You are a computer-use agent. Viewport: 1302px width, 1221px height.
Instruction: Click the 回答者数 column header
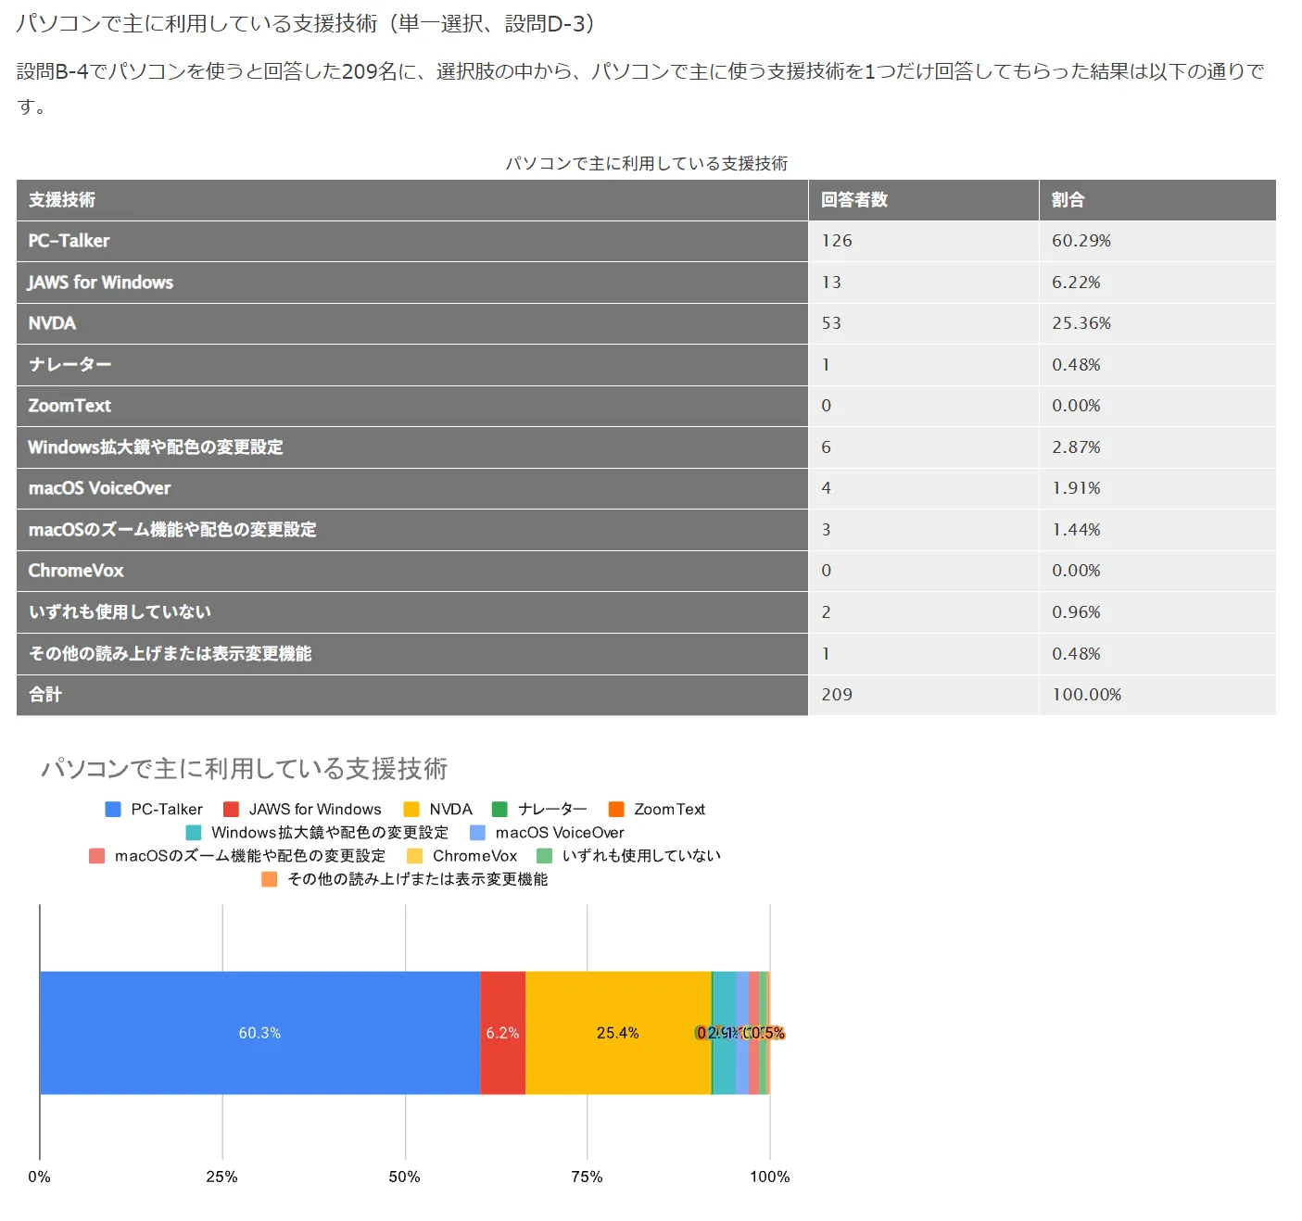pos(924,200)
